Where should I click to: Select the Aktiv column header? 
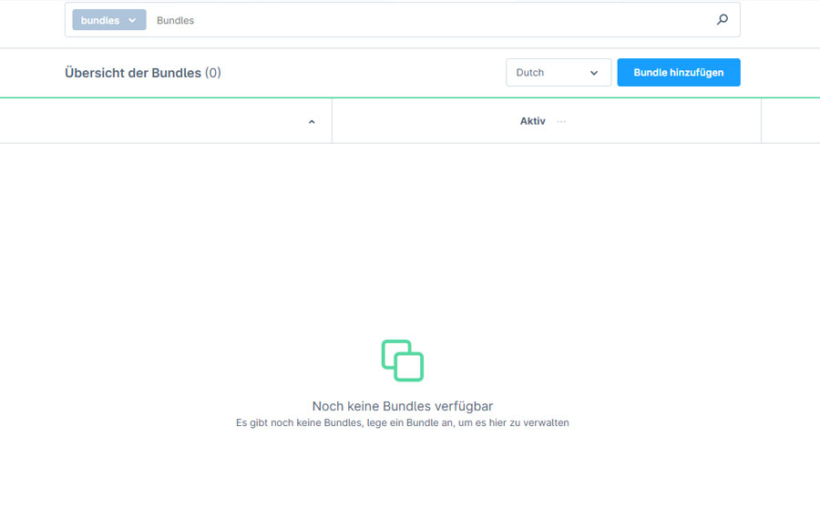pos(532,120)
